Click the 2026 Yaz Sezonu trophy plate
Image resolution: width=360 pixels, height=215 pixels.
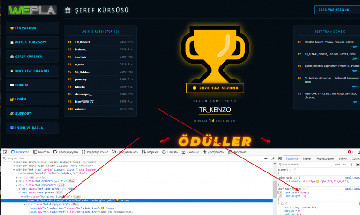(x=215, y=88)
